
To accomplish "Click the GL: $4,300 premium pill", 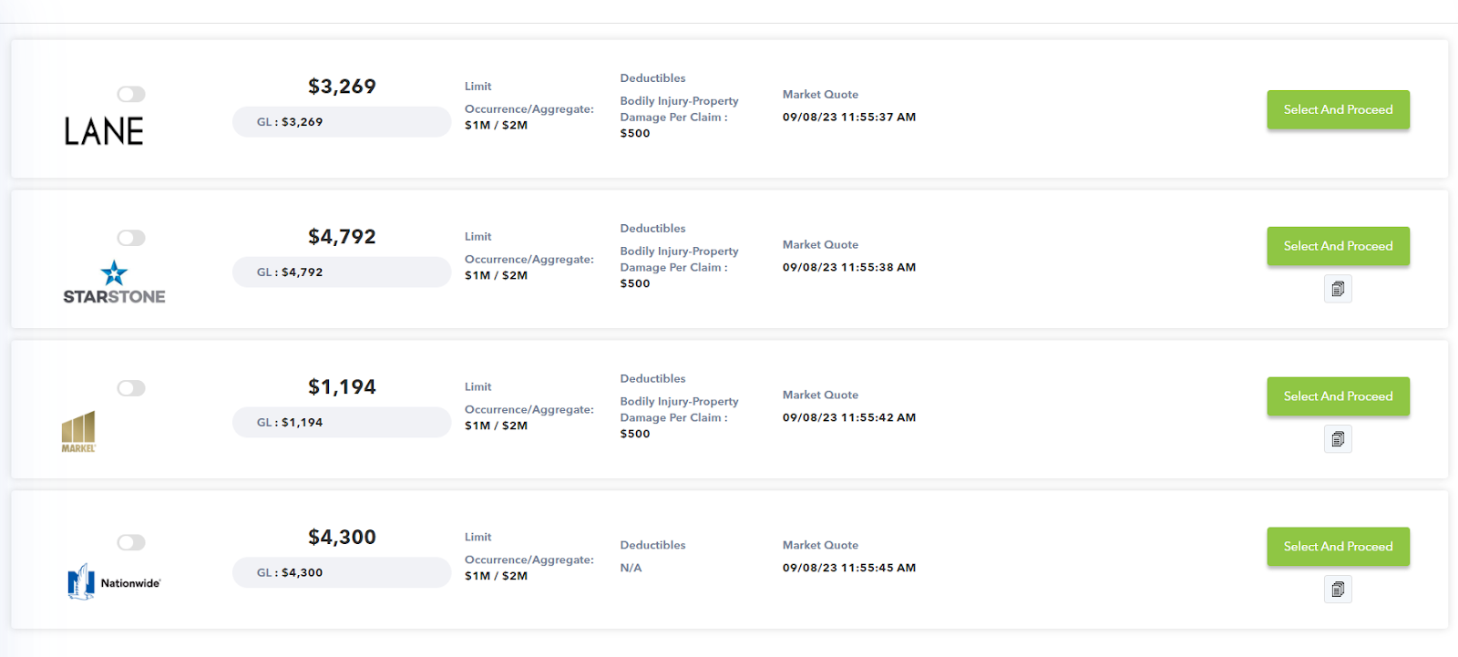I will (x=341, y=573).
